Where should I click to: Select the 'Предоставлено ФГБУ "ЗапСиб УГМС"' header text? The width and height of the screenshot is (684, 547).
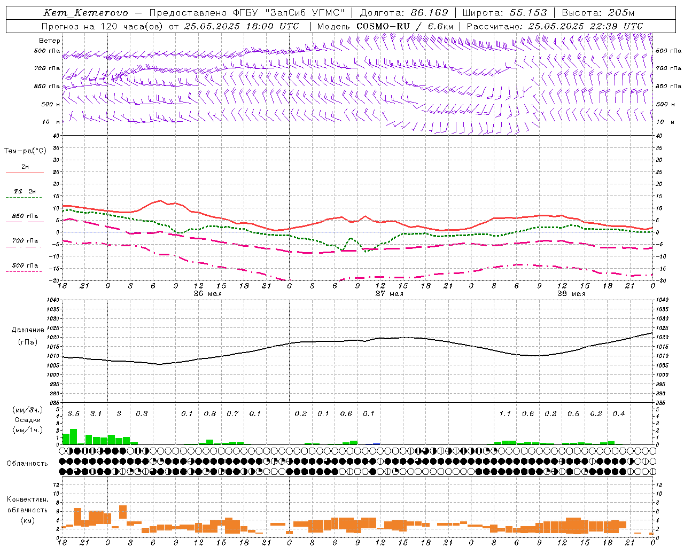(247, 13)
